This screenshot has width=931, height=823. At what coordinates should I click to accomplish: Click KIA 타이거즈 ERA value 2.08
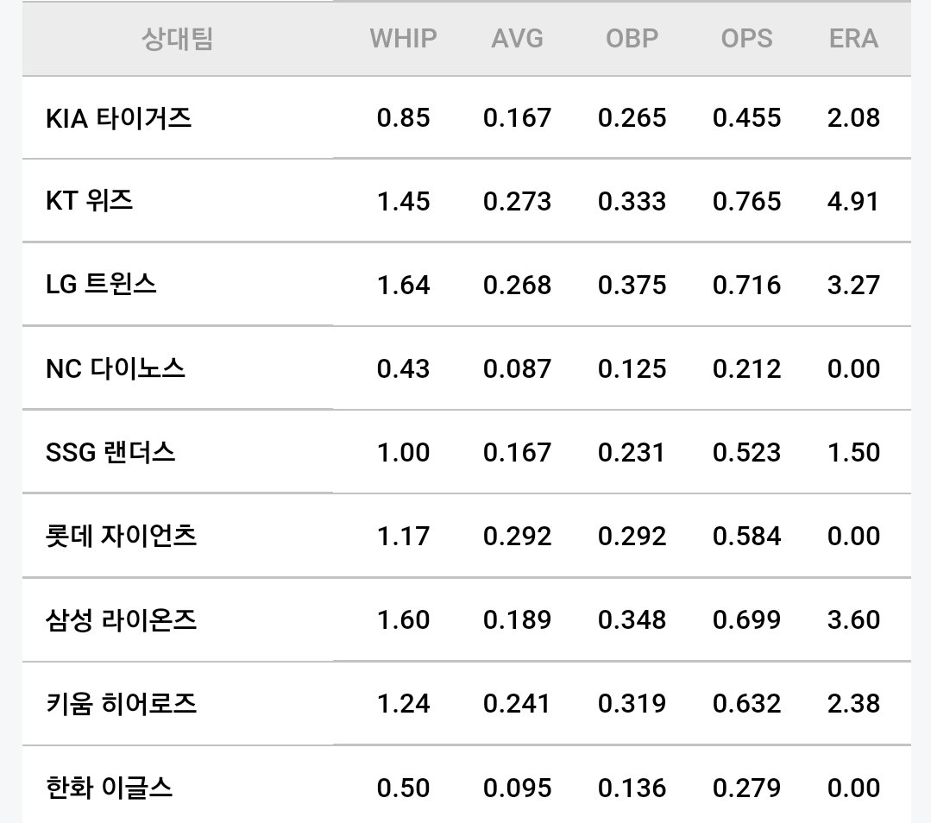853,117
